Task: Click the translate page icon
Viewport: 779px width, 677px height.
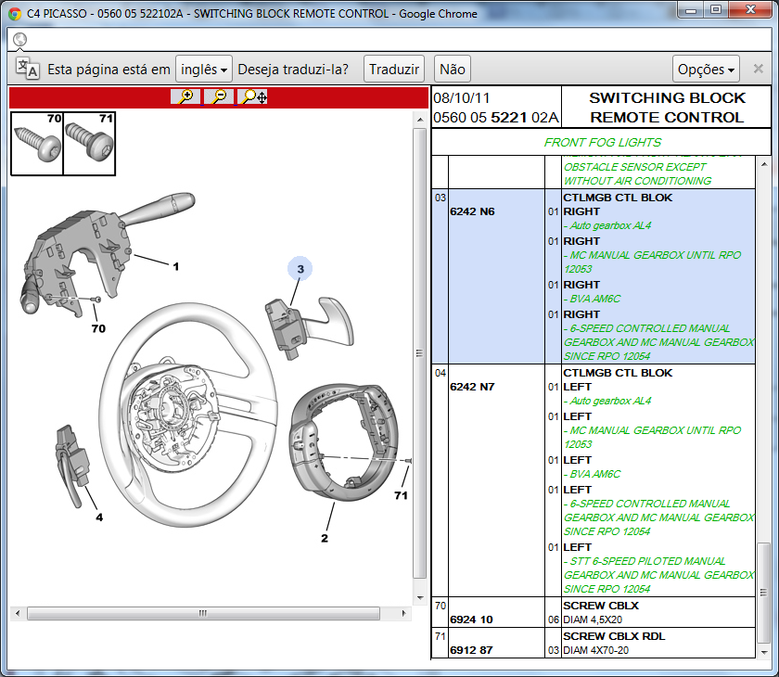Action: click(x=27, y=69)
